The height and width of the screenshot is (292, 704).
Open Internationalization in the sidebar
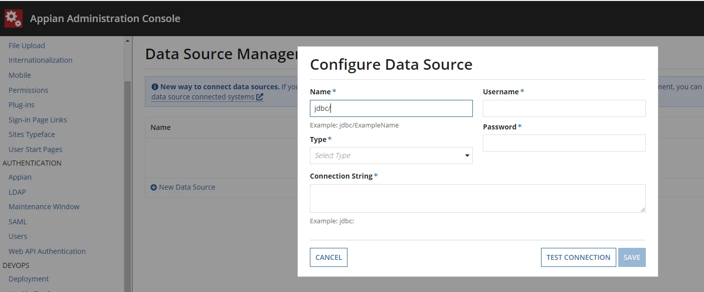(x=40, y=60)
